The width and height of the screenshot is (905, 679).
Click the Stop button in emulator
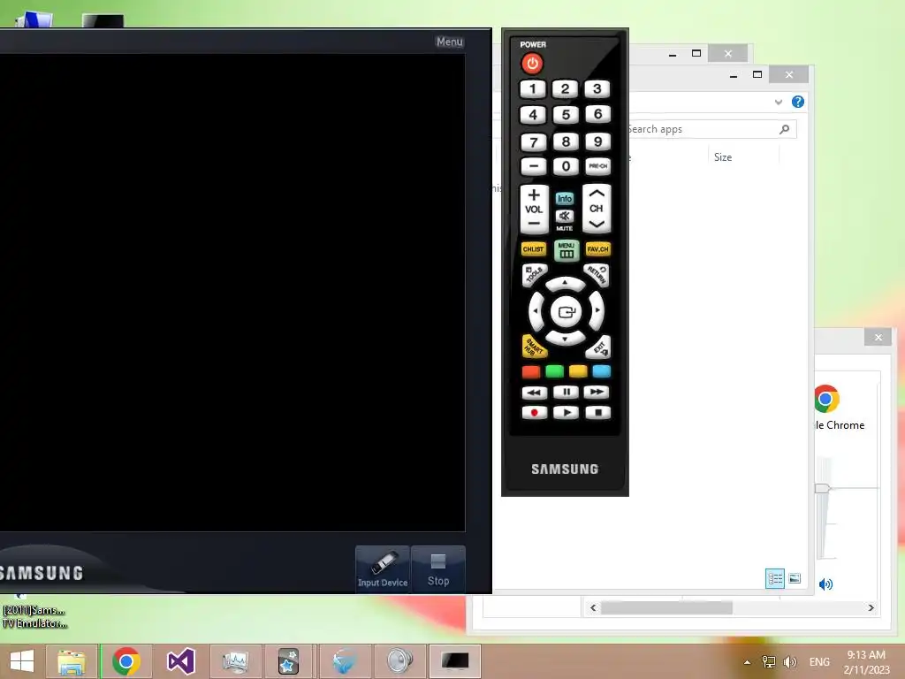coord(438,568)
